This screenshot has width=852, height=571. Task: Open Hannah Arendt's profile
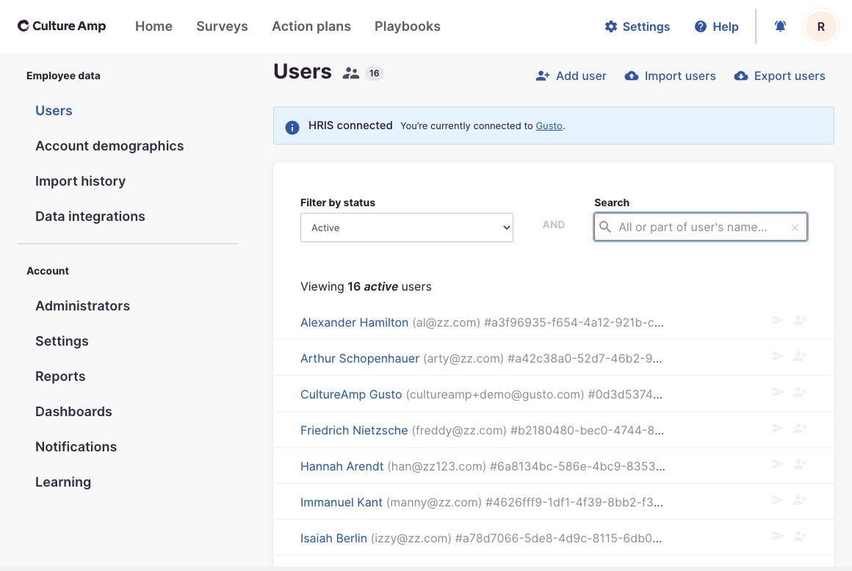(x=342, y=466)
